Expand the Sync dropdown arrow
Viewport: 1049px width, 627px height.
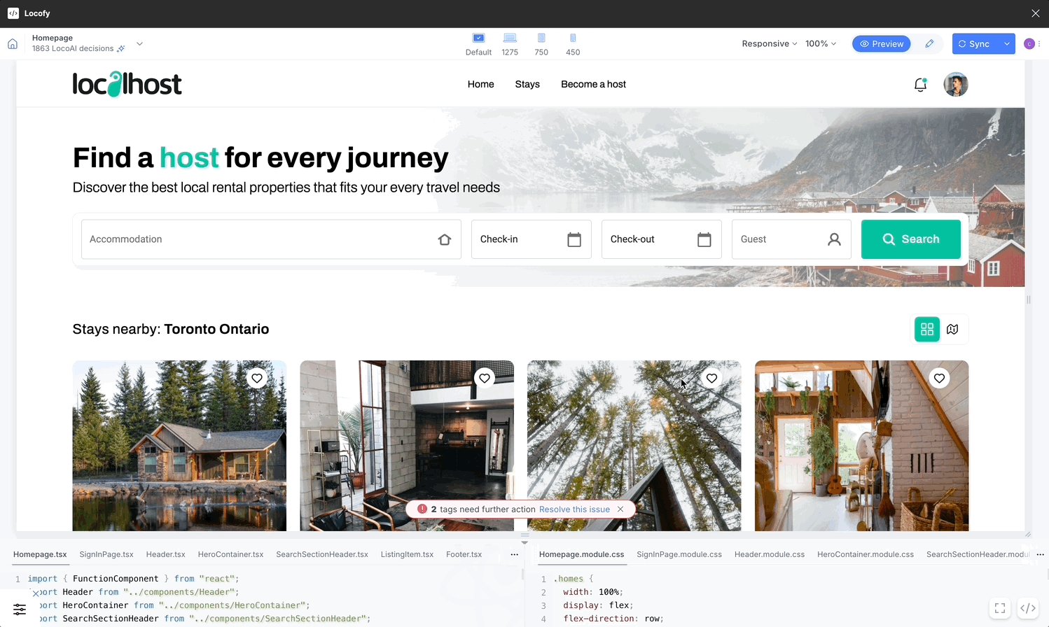point(1007,43)
